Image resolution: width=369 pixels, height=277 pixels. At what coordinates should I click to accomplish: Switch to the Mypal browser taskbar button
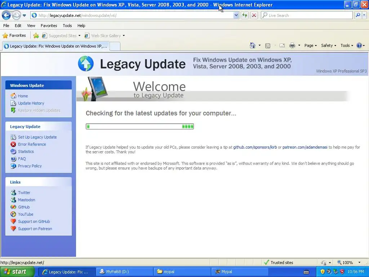[x=240, y=272]
